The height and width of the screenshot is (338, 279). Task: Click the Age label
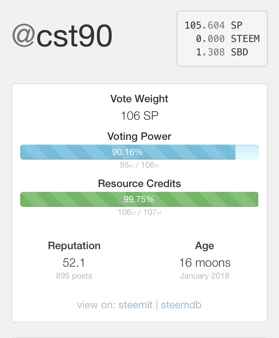pos(205,246)
